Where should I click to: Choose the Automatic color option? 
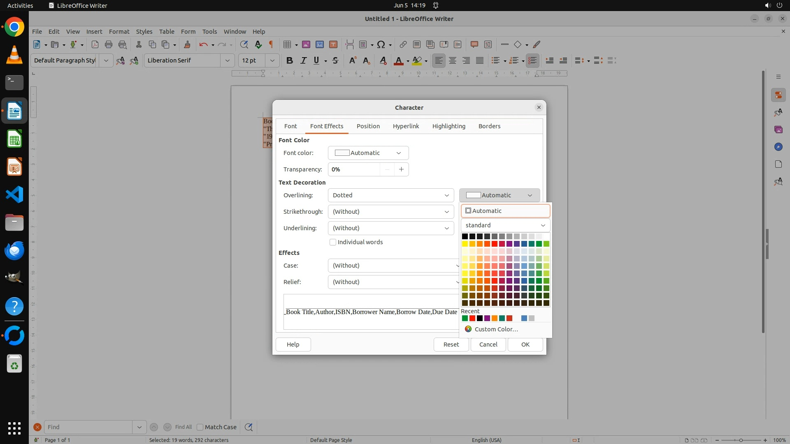pyautogui.click(x=505, y=211)
